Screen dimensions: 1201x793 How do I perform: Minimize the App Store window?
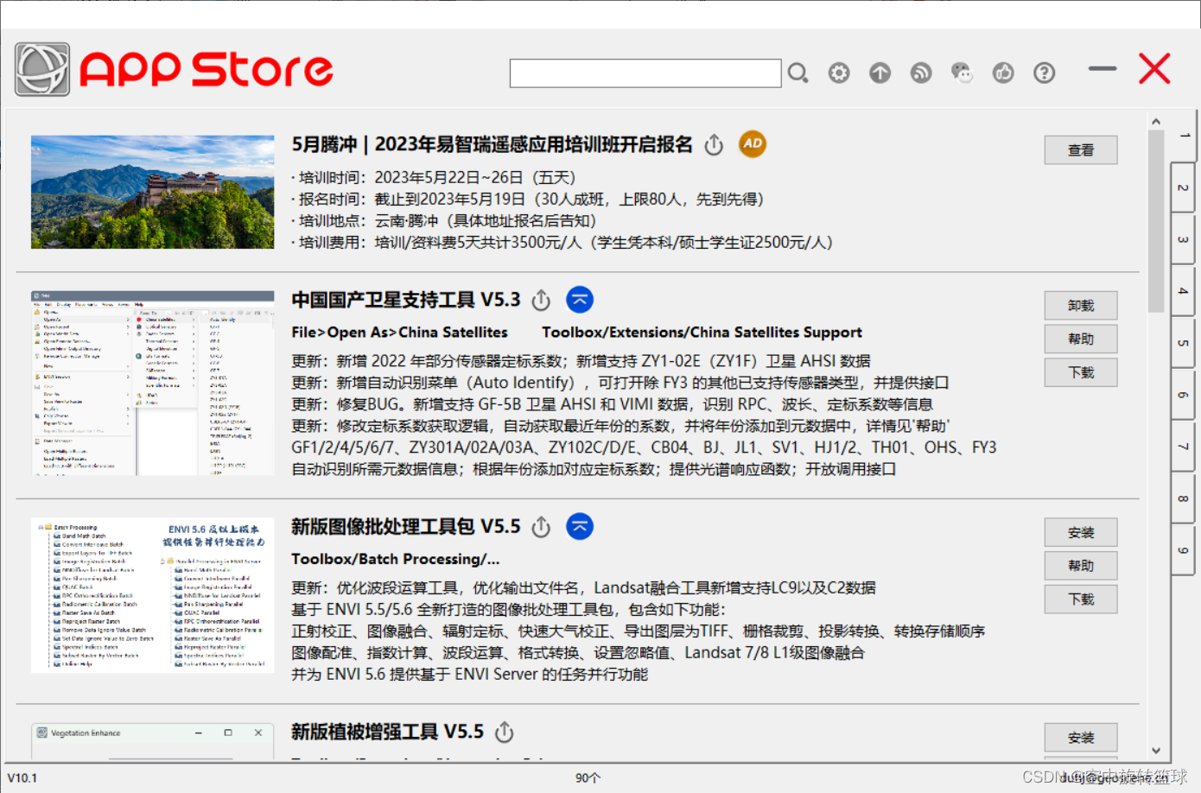pyautogui.click(x=1103, y=68)
